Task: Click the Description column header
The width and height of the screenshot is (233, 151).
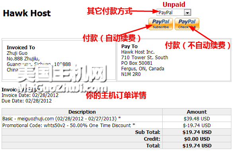Action: 82,112
